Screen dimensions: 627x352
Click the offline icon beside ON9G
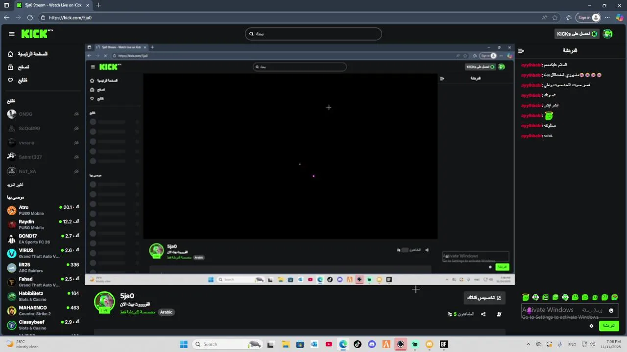coord(76,114)
